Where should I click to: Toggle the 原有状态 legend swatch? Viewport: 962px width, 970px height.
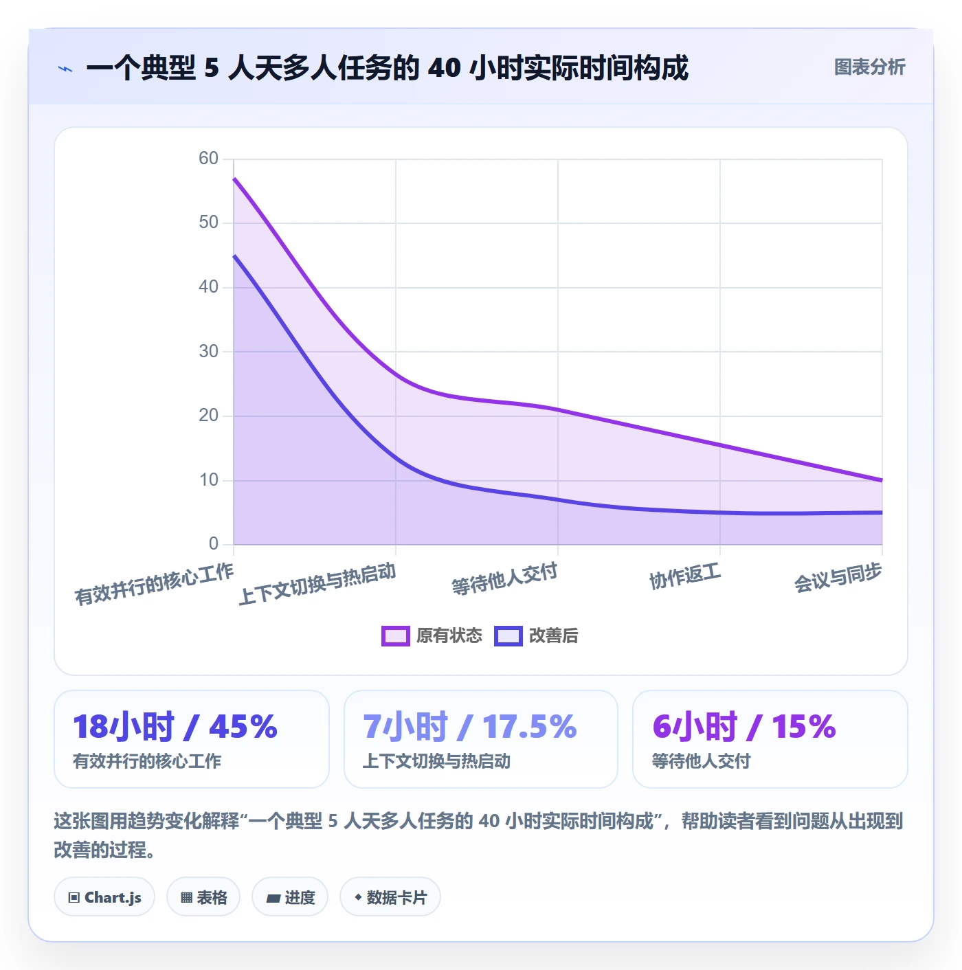396,636
